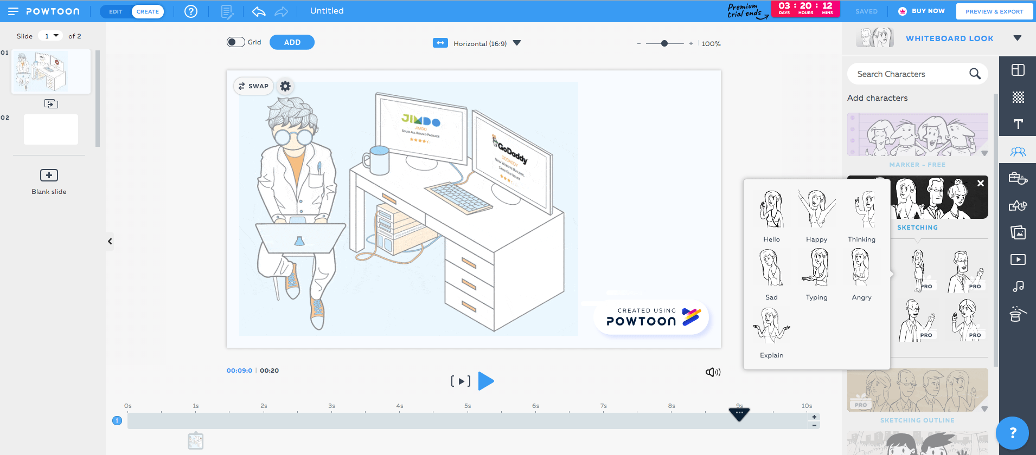1036x455 pixels.
Task: Click the orientation arrows icon
Action: 440,43
